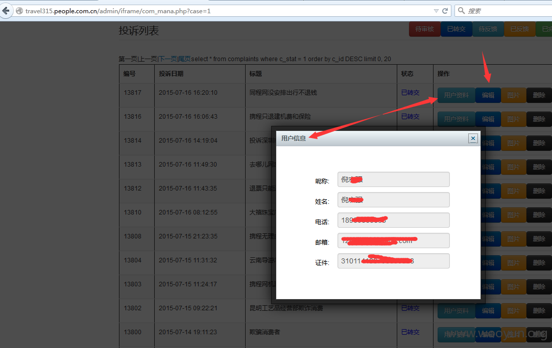Click 删除 for complaint 13803
552x348 pixels.
tap(539, 286)
